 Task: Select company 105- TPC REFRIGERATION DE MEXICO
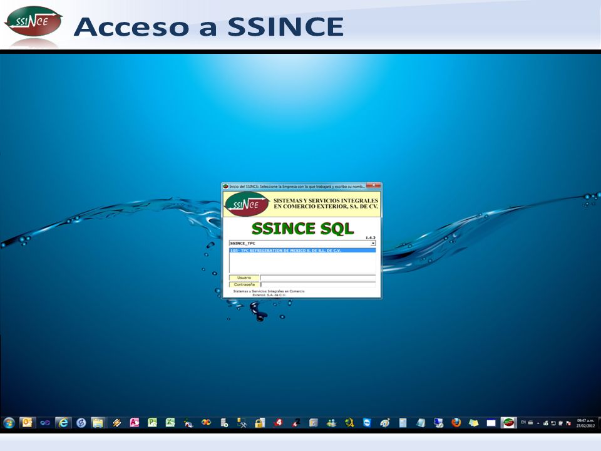click(302, 251)
